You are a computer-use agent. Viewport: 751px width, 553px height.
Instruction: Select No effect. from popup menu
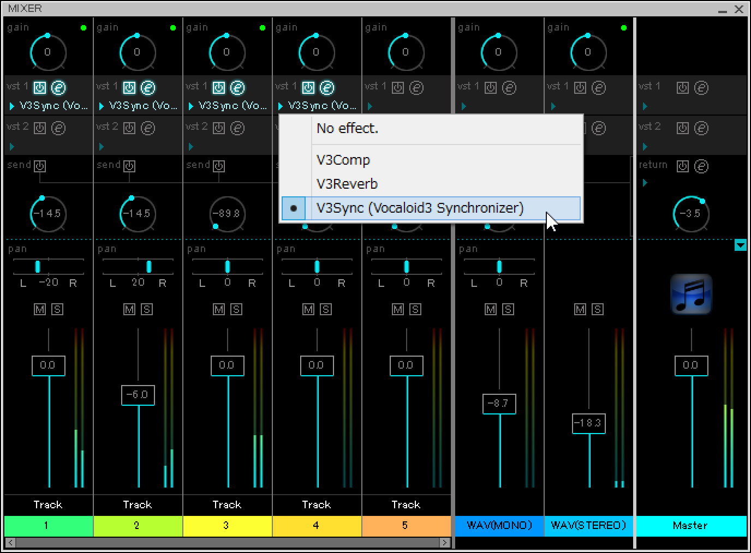click(x=431, y=129)
